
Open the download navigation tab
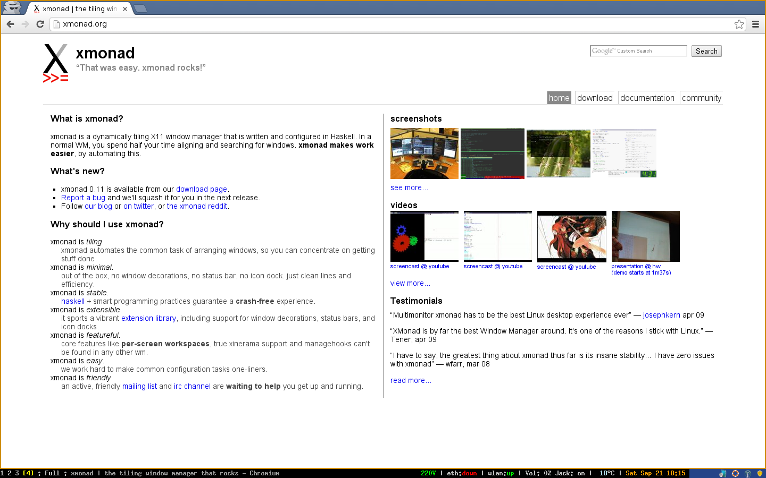point(595,98)
